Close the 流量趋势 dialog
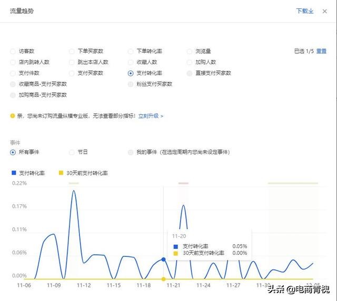 point(324,12)
